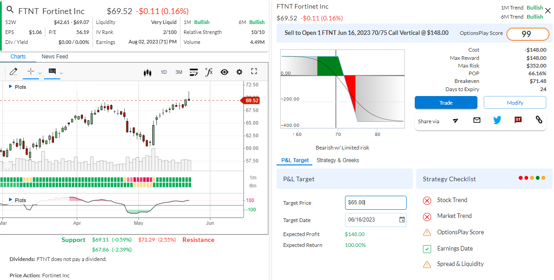Click the 100 label on the indicator axis
The image size is (554, 280).
[250, 200]
